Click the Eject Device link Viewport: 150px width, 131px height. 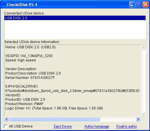63,126
